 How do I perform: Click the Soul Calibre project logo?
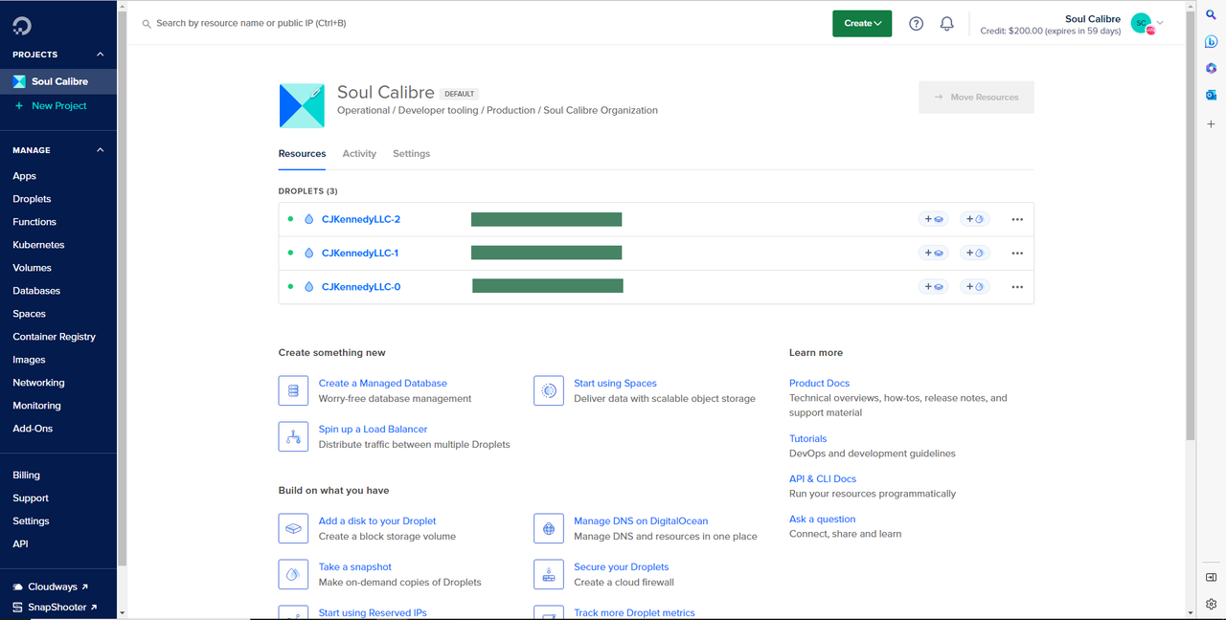point(302,105)
